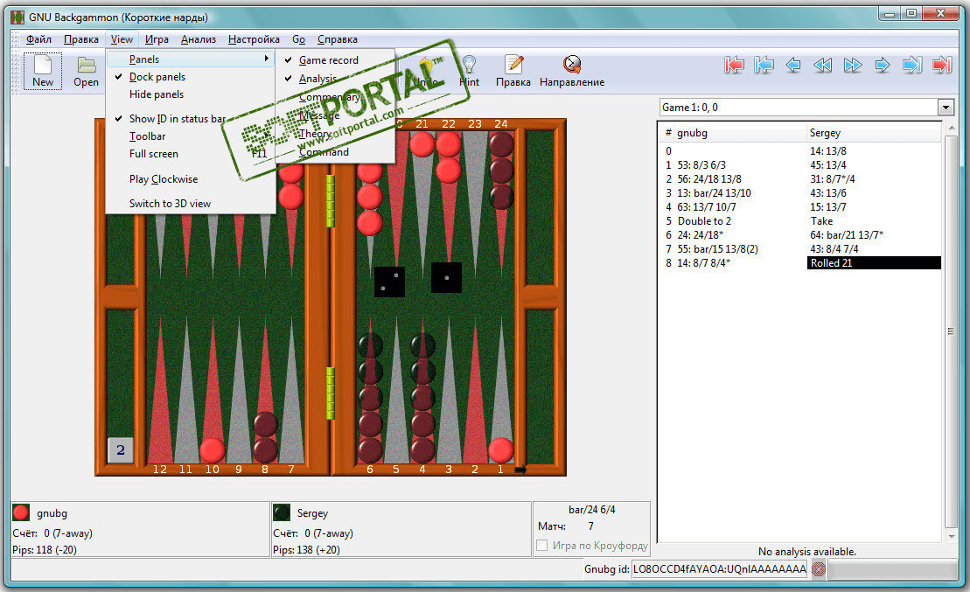970x592 pixels.
Task: Toggle Analysis panel checkbox
Action: pyautogui.click(x=289, y=79)
